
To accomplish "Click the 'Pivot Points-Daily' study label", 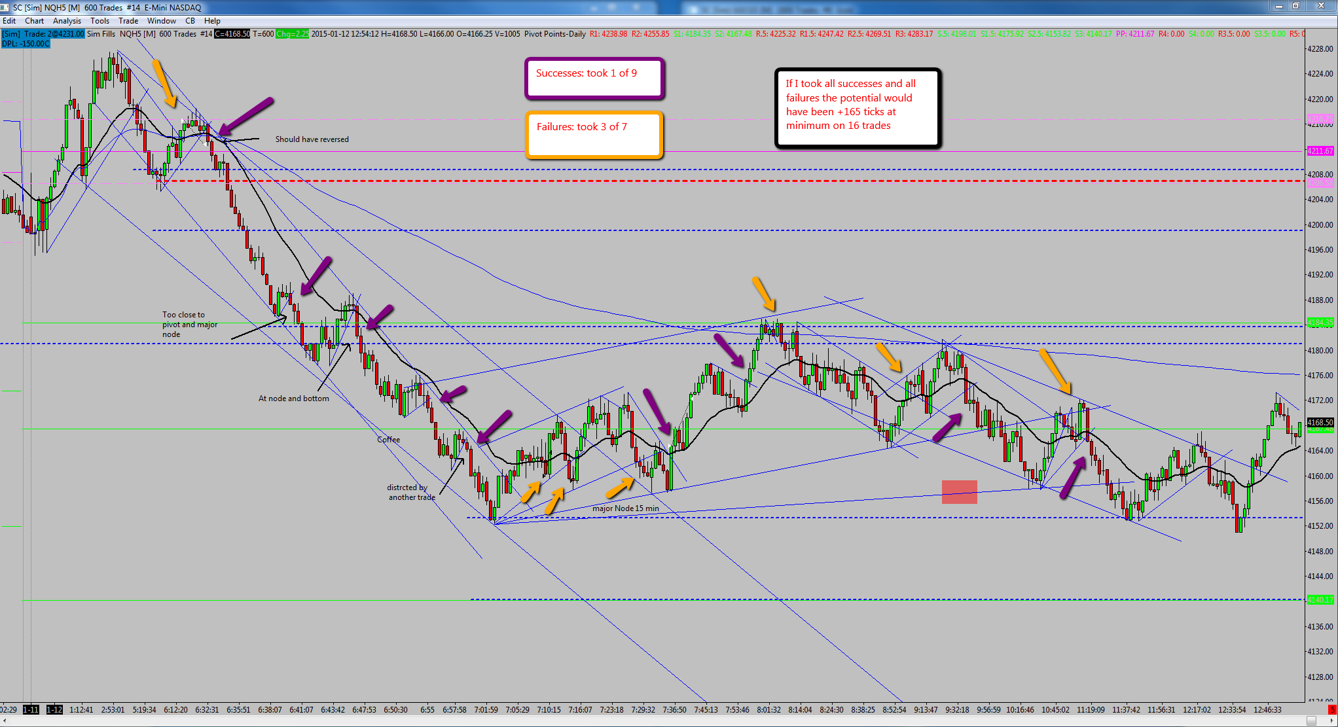I will [x=555, y=34].
